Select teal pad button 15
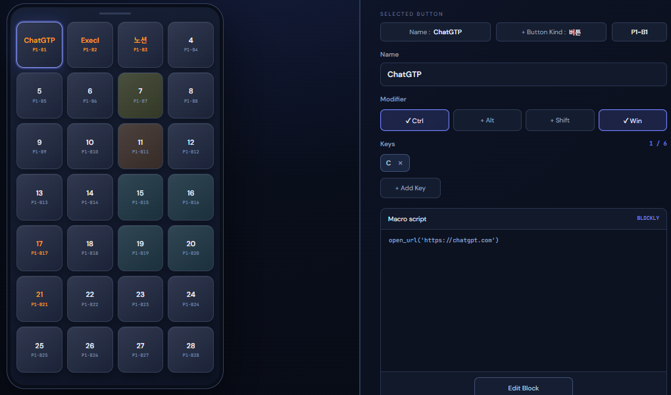 140,197
